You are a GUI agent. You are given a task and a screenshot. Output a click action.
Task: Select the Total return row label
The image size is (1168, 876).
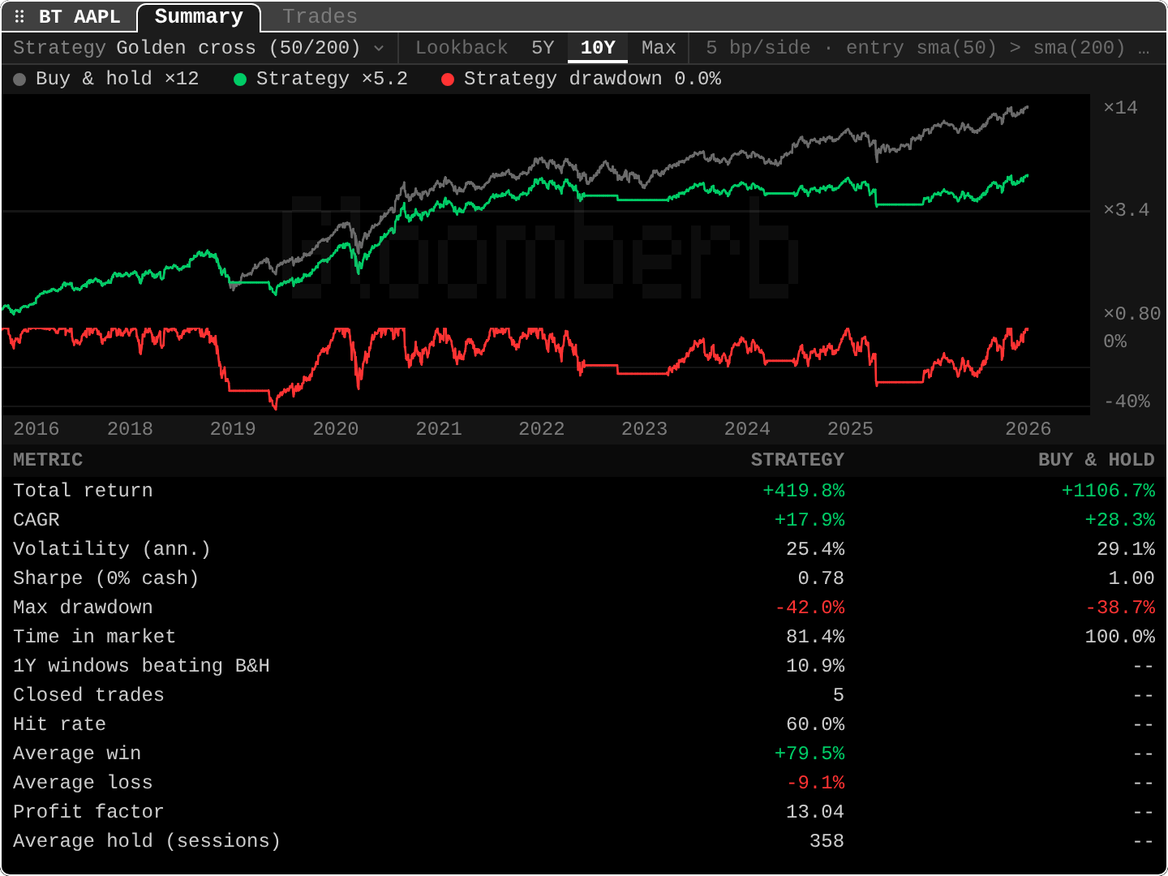[x=83, y=491]
